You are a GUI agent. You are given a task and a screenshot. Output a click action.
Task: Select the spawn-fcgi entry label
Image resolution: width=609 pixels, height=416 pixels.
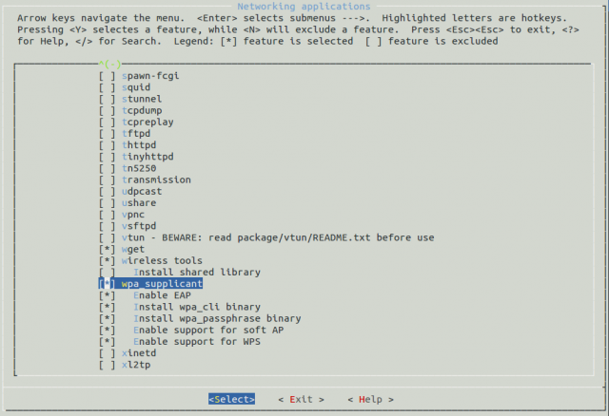150,76
